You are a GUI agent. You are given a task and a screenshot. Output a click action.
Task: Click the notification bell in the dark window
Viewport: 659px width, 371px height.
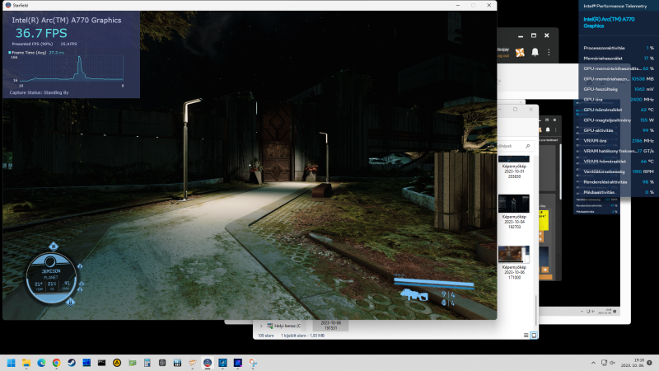tap(535, 52)
